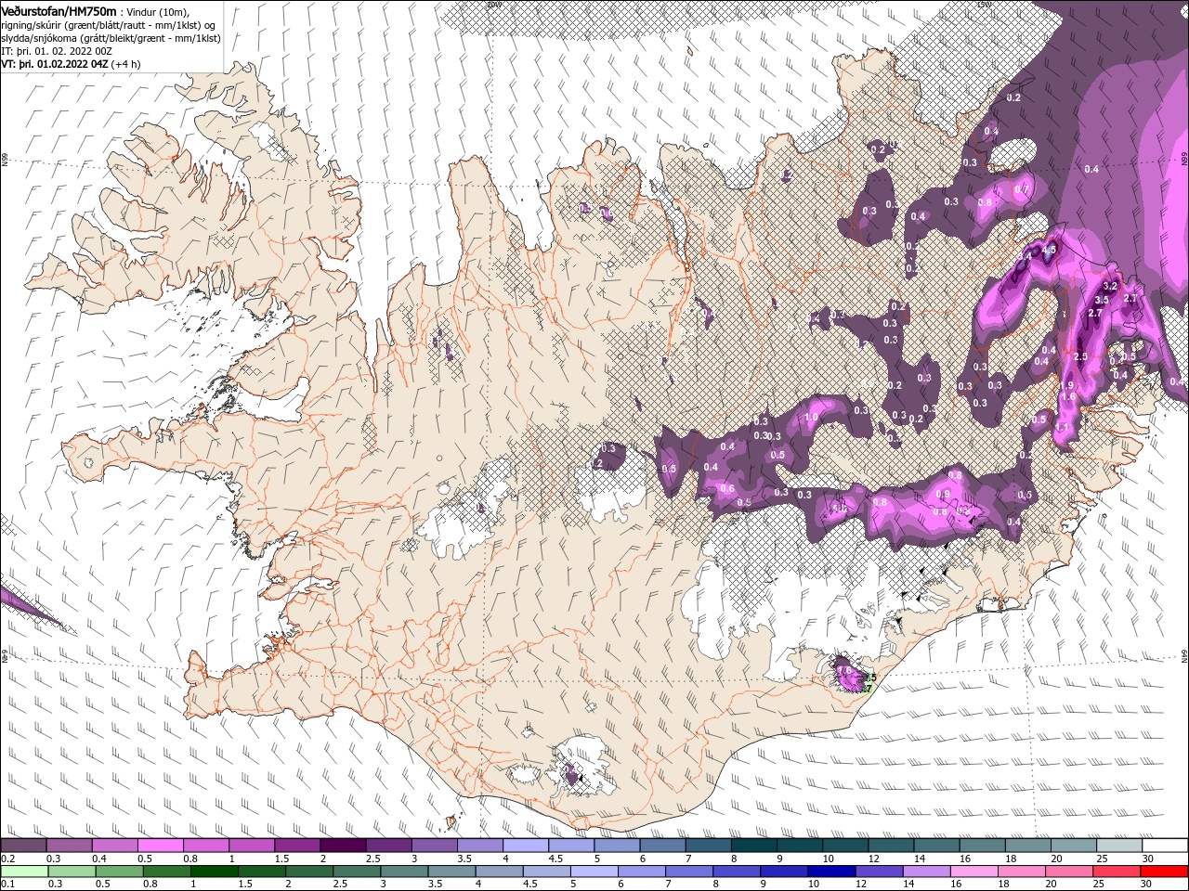Click the 1.9 snowfall value on the map
Viewport: 1189px width, 891px height.
1066,385
